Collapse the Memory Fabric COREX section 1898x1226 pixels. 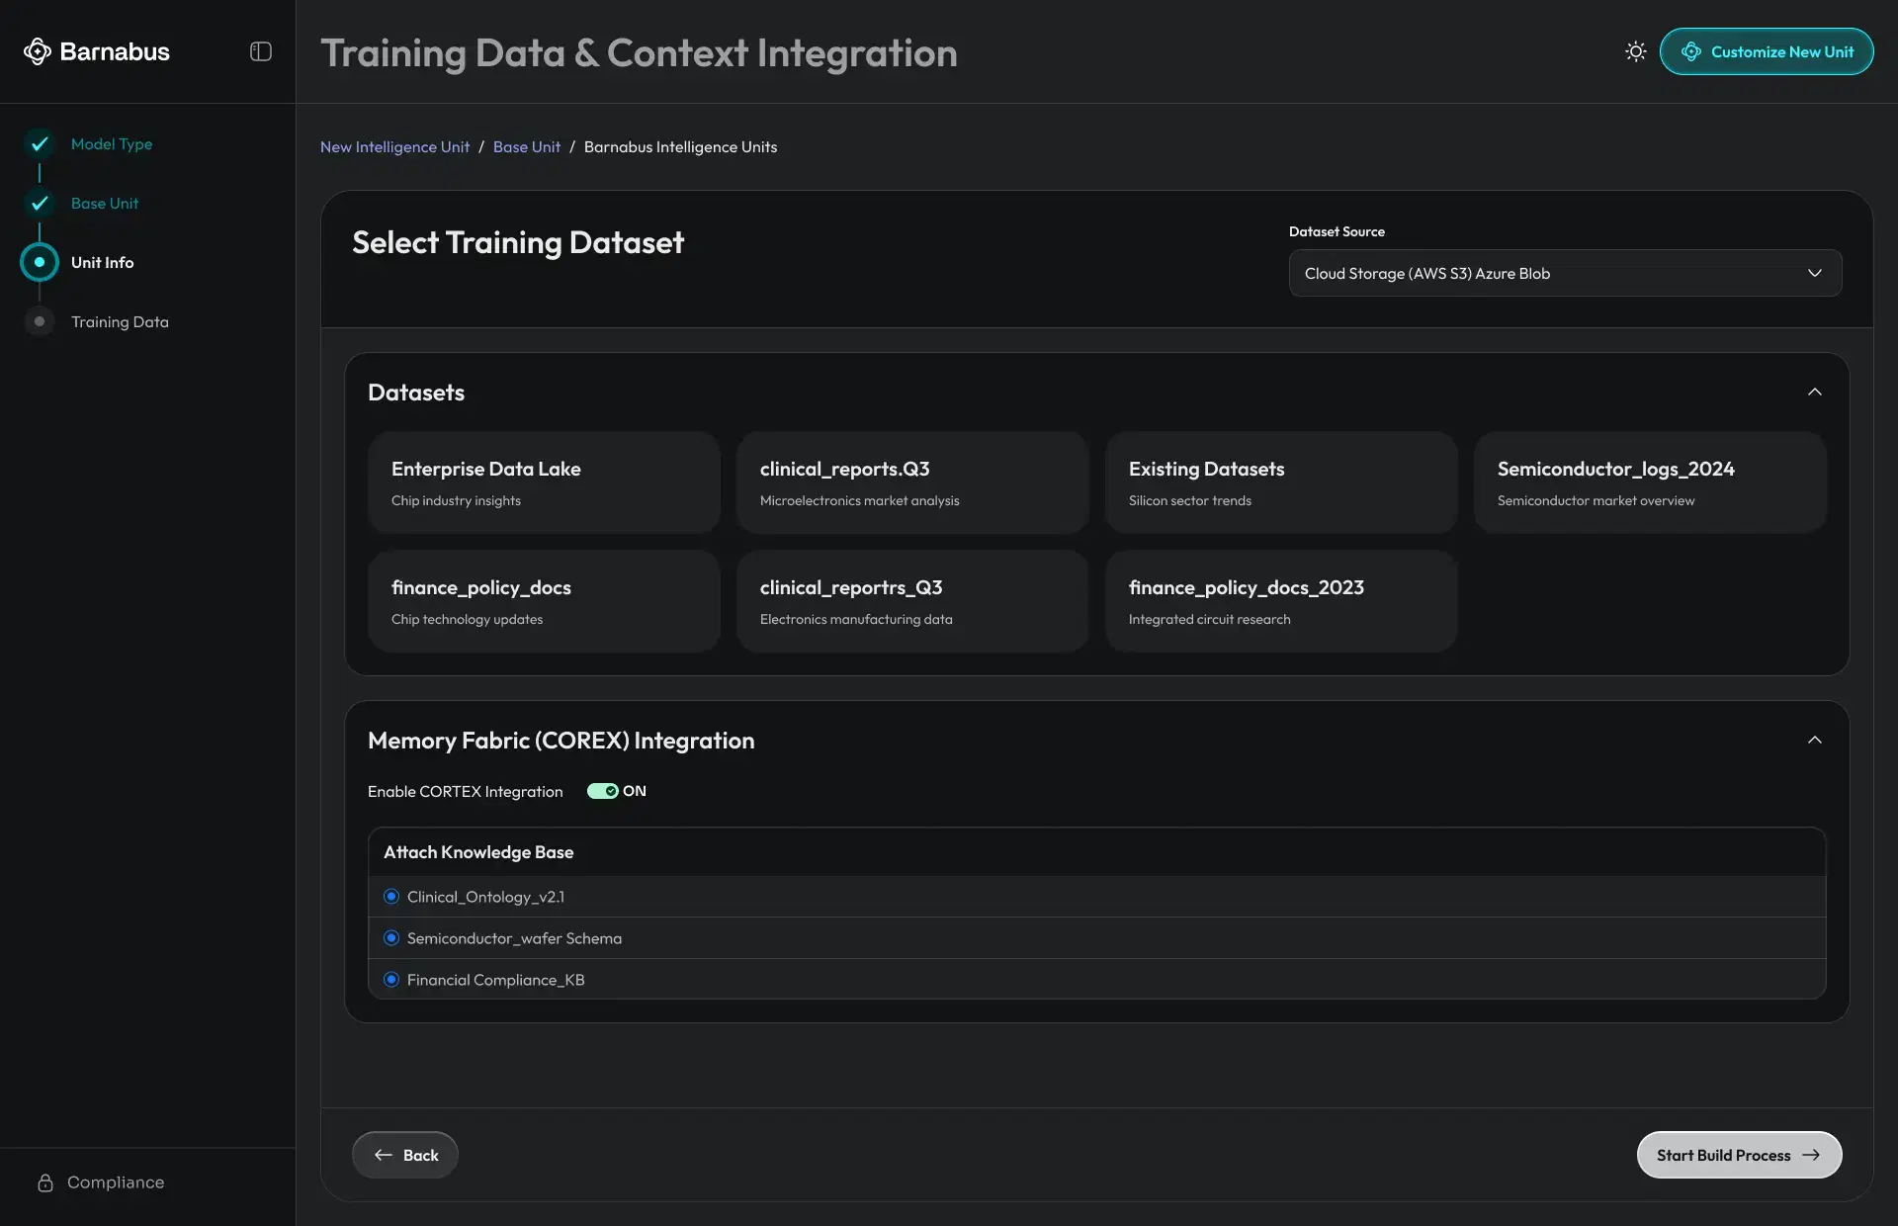coord(1814,740)
